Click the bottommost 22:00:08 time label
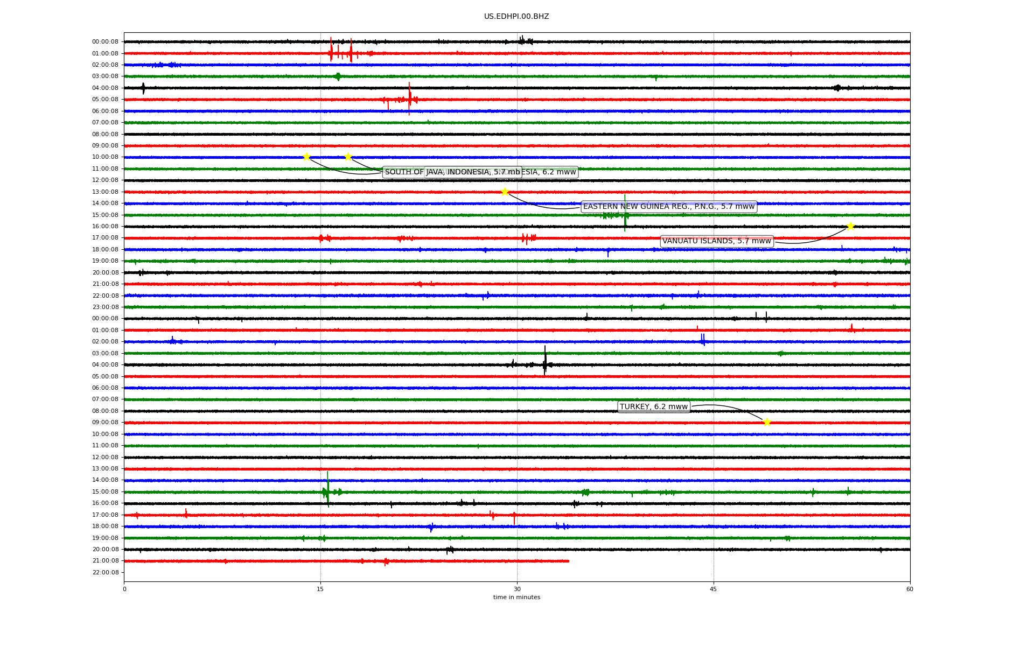The image size is (1034, 646). coord(105,572)
